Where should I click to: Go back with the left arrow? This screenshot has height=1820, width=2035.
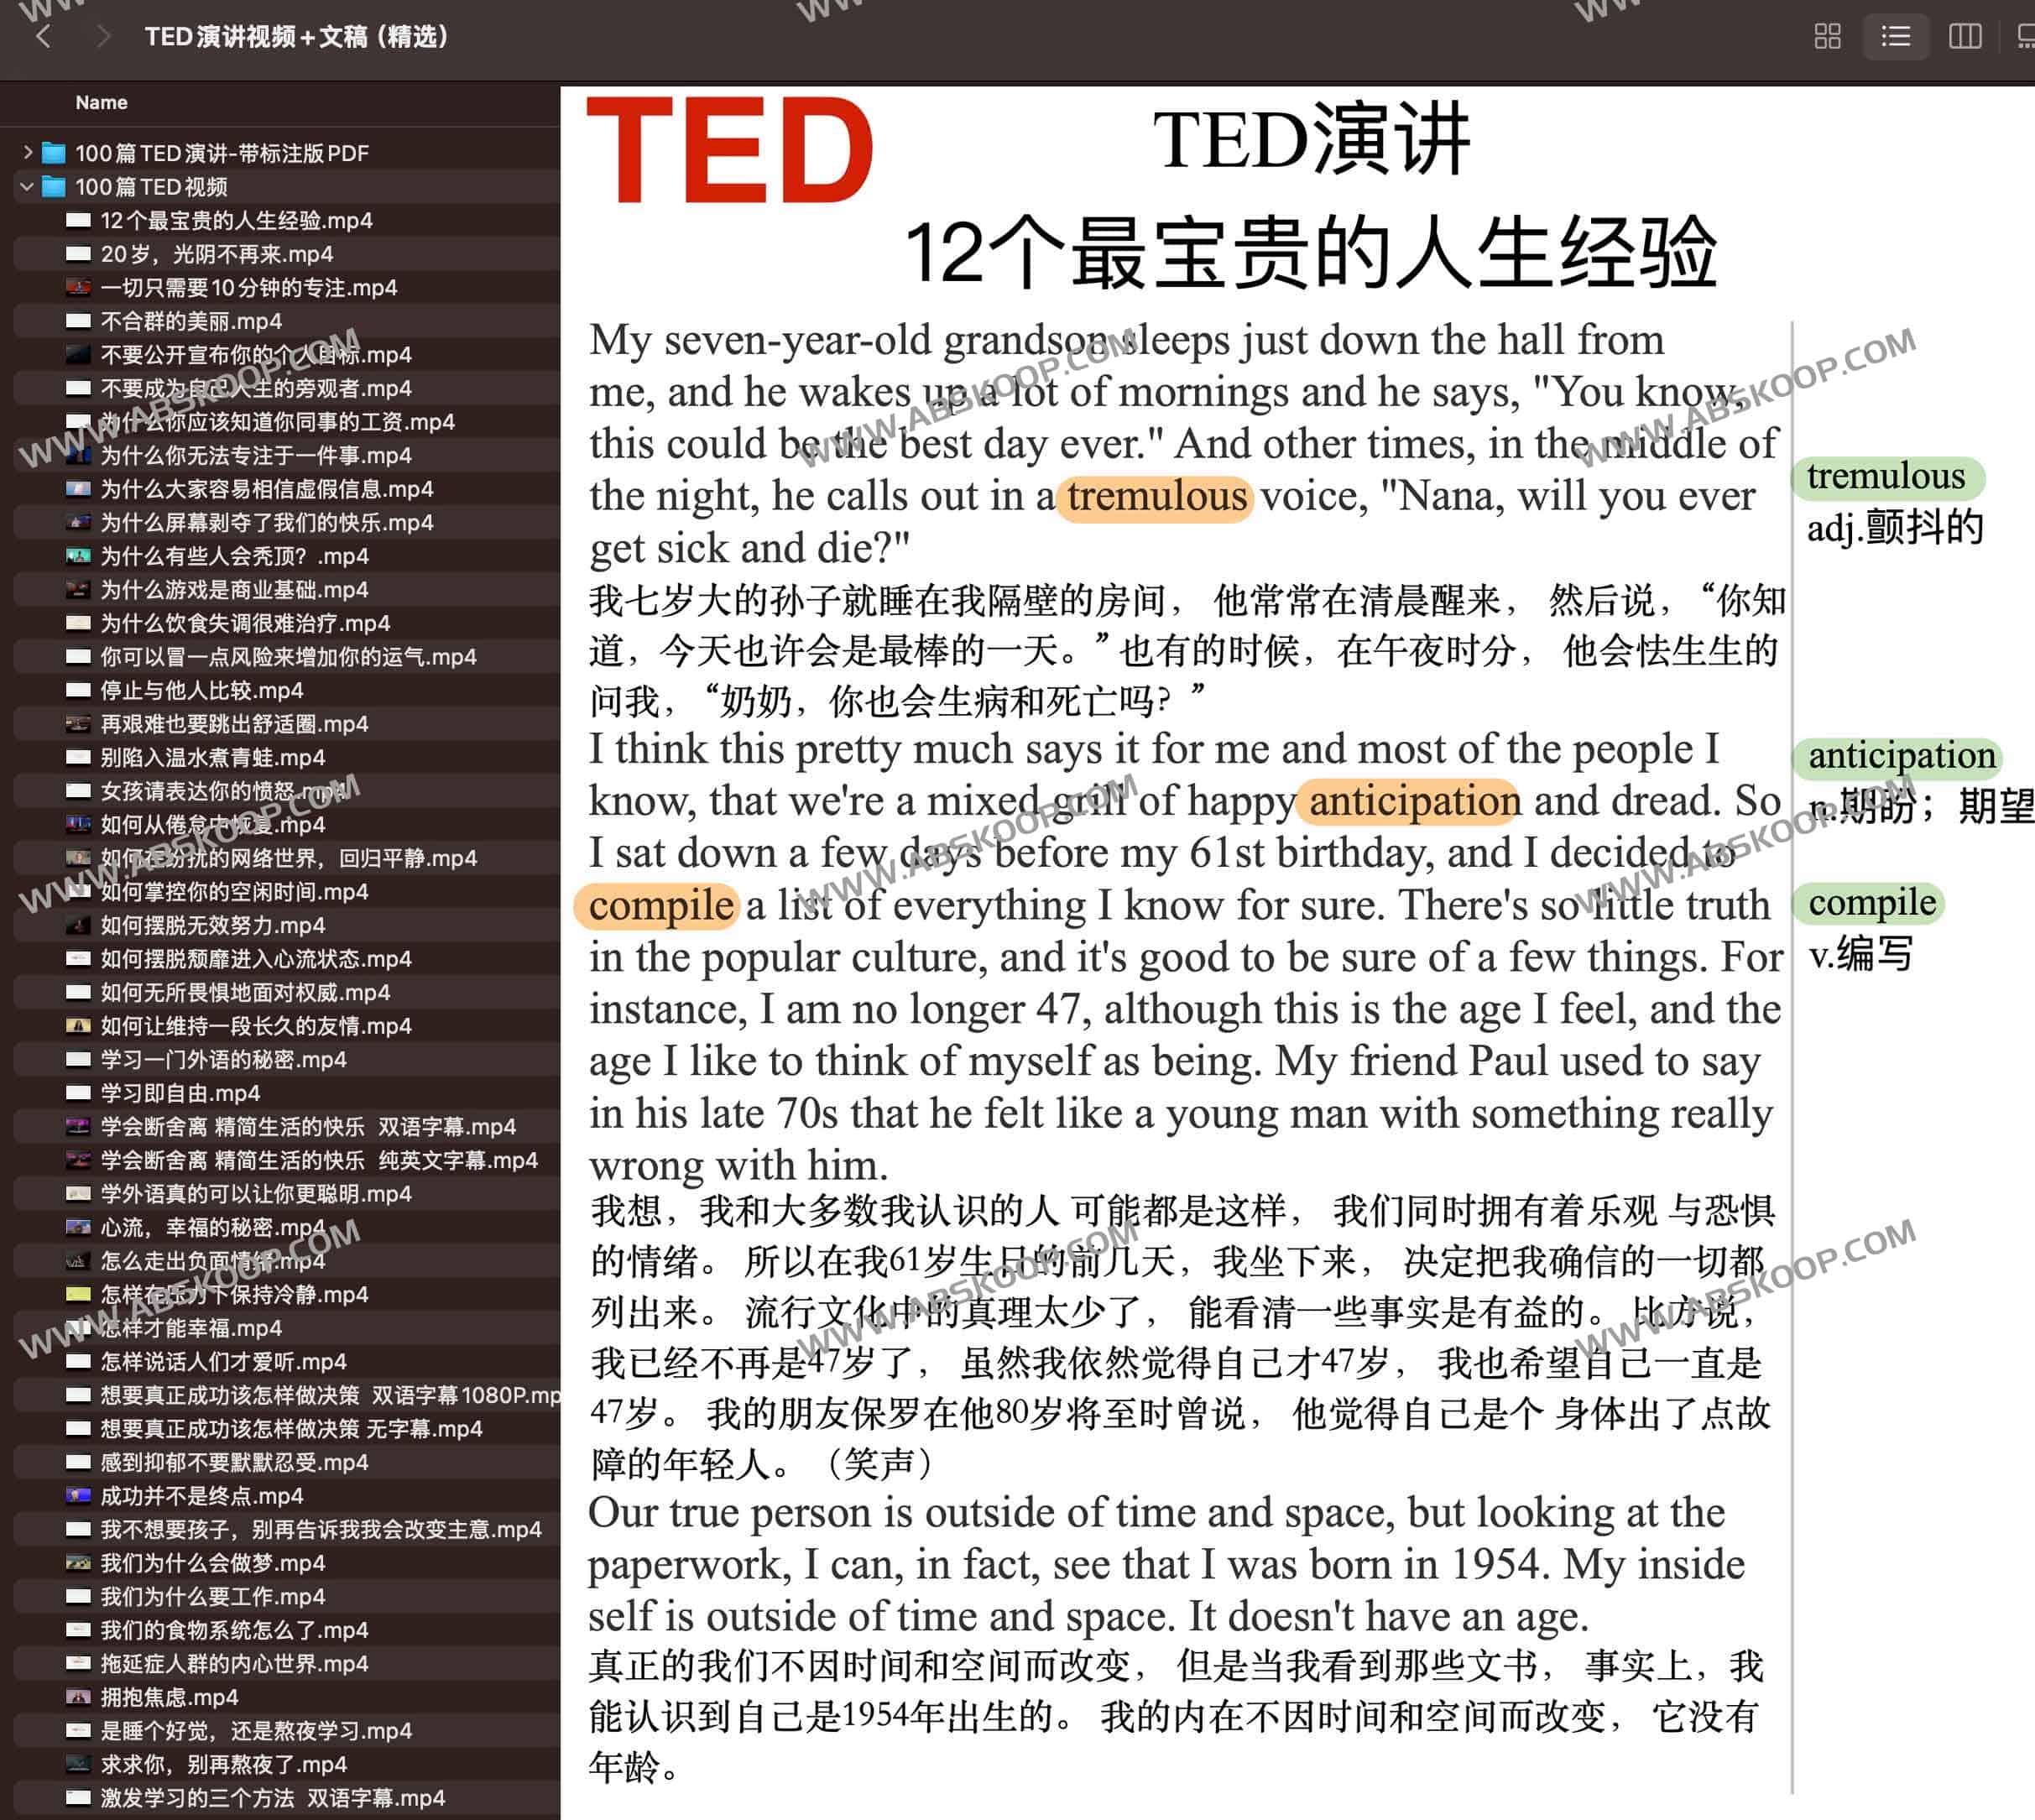click(43, 37)
